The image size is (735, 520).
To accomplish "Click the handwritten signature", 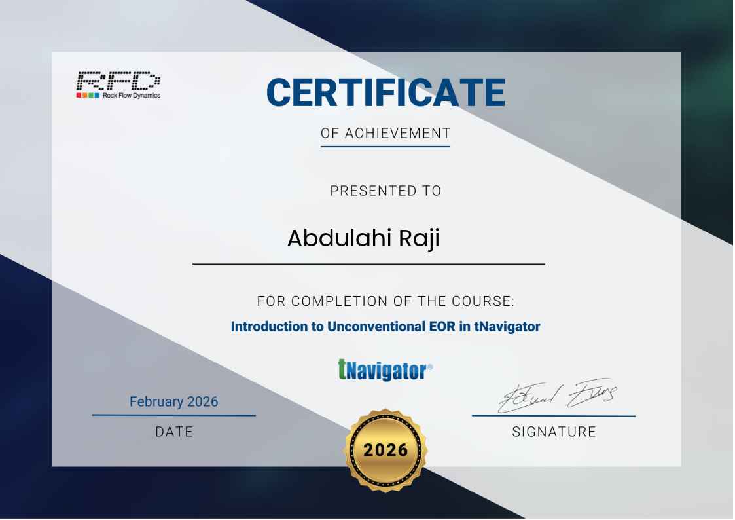I will (555, 396).
